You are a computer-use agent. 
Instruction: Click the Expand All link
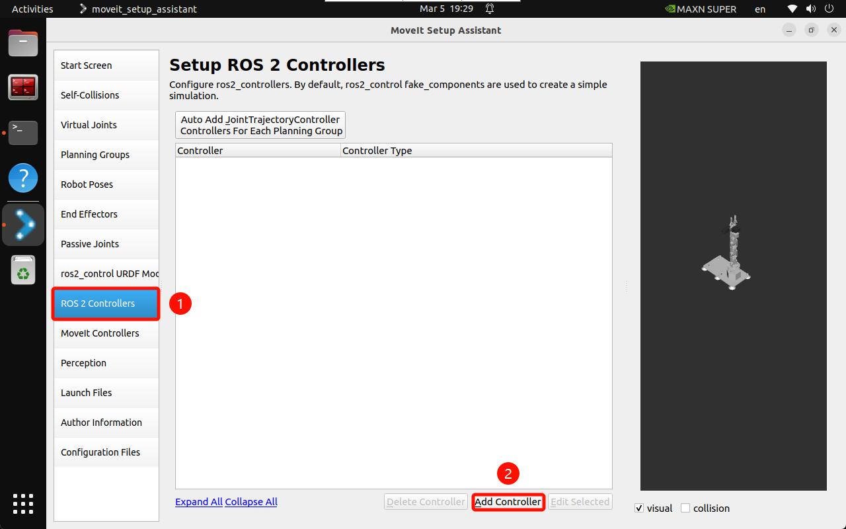(199, 502)
